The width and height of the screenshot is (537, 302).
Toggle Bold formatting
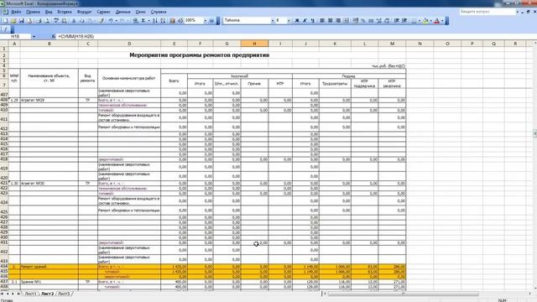coord(297,21)
